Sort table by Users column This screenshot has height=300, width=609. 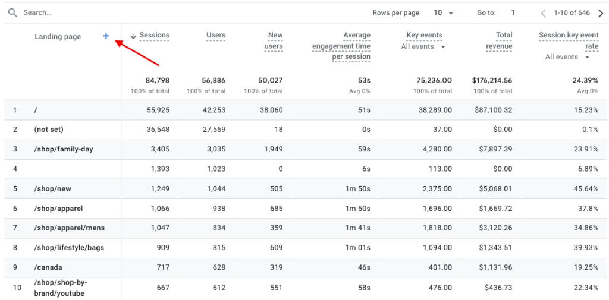[x=216, y=36]
